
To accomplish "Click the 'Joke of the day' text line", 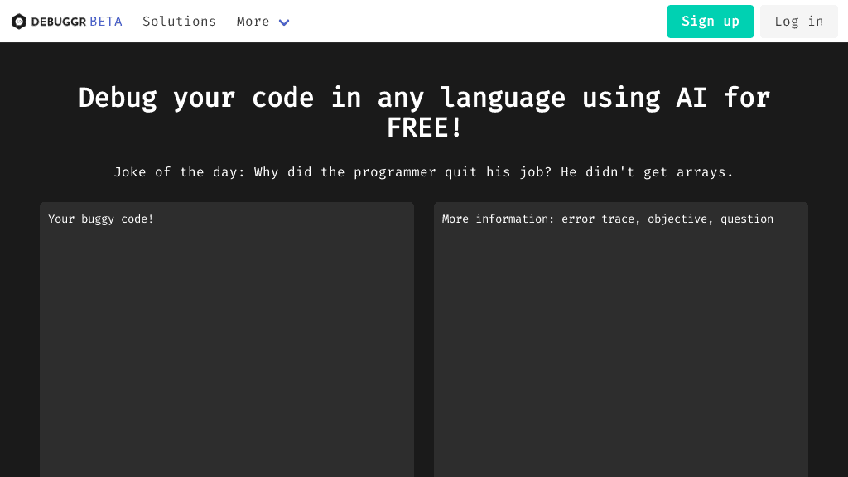I will pos(423,171).
